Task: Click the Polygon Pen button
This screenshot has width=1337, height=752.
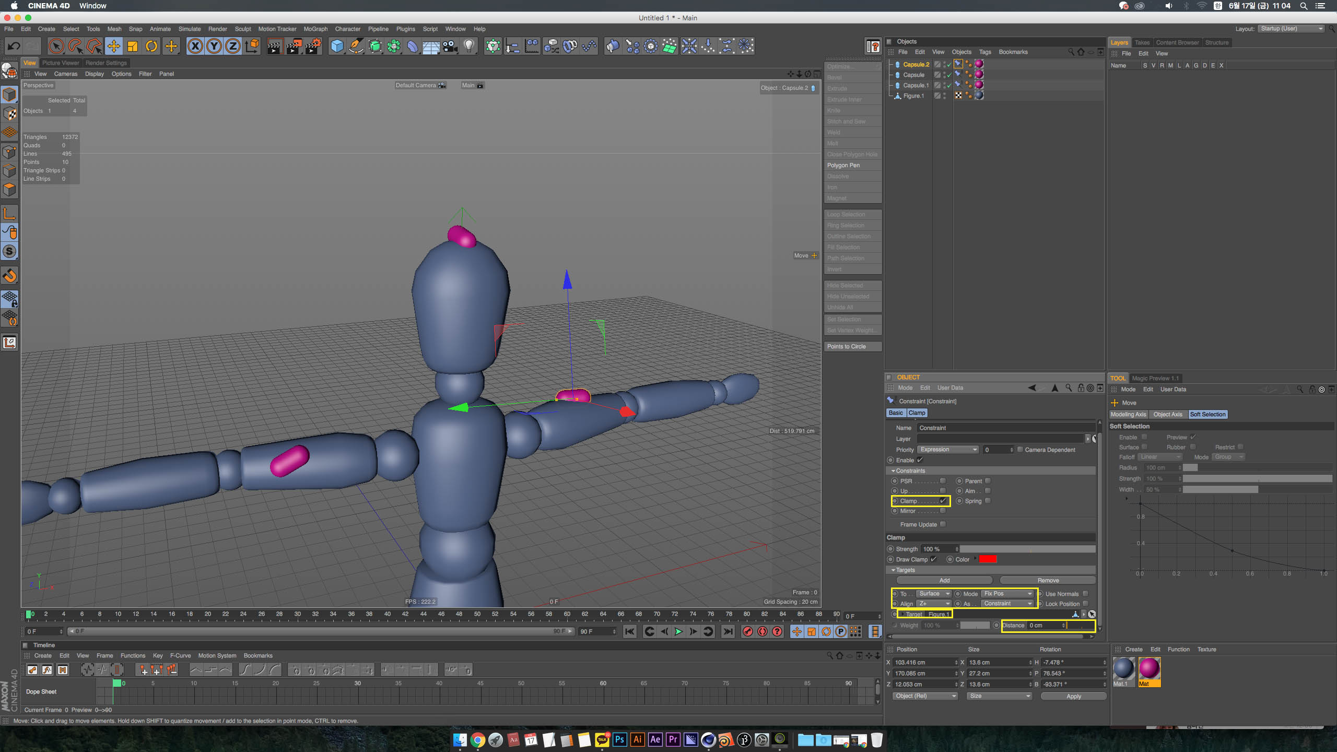Action: tap(853, 166)
